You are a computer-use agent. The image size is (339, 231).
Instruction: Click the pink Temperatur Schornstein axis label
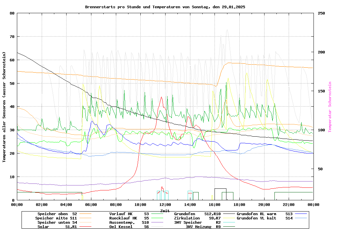click(330, 107)
